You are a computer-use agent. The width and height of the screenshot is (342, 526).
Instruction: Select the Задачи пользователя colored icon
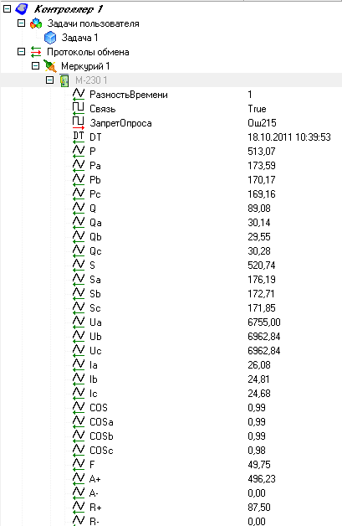(x=36, y=23)
